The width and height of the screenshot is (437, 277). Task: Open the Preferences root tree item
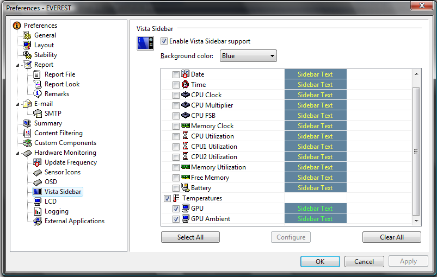click(x=40, y=26)
